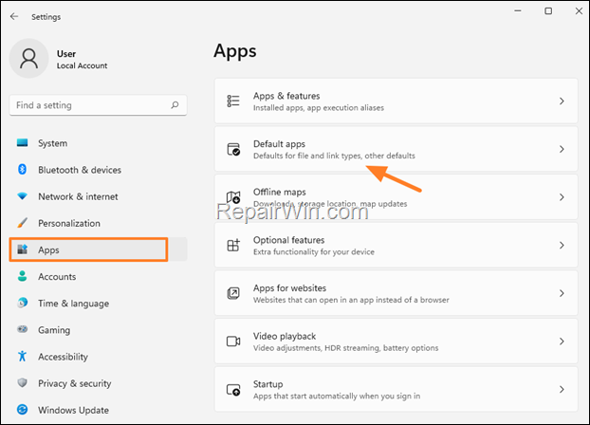Expand Default apps chevron

pos(562,149)
